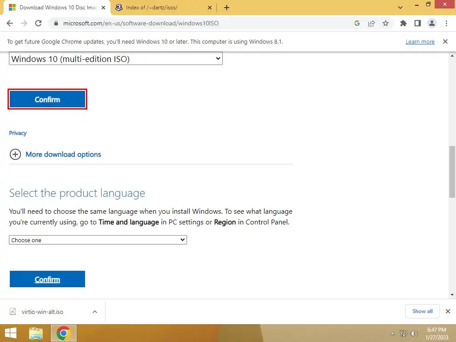
Task: Go back using the browser back arrow
Action: (10, 23)
